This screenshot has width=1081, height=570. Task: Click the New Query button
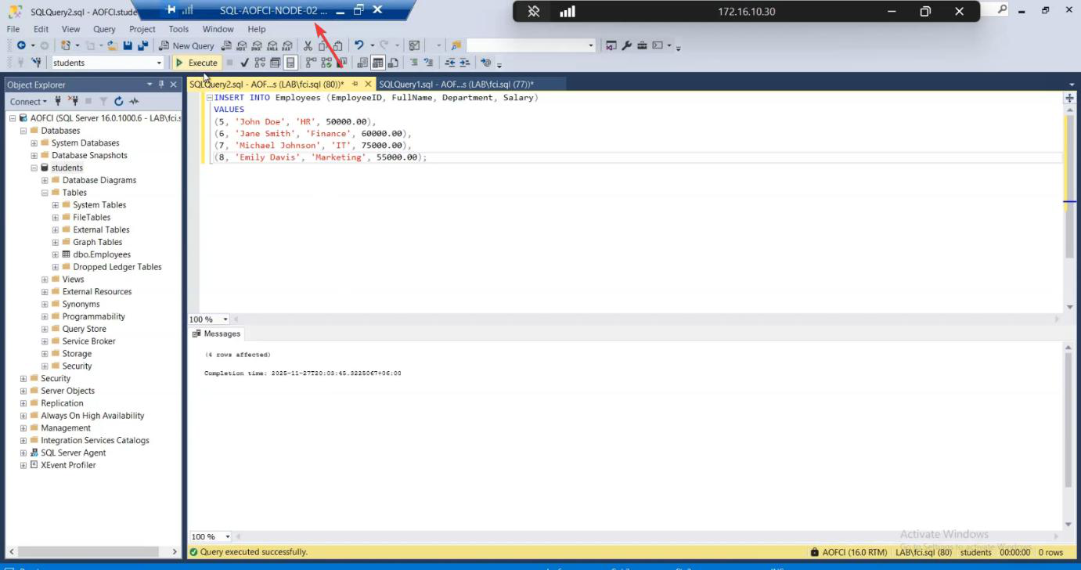[x=186, y=45]
